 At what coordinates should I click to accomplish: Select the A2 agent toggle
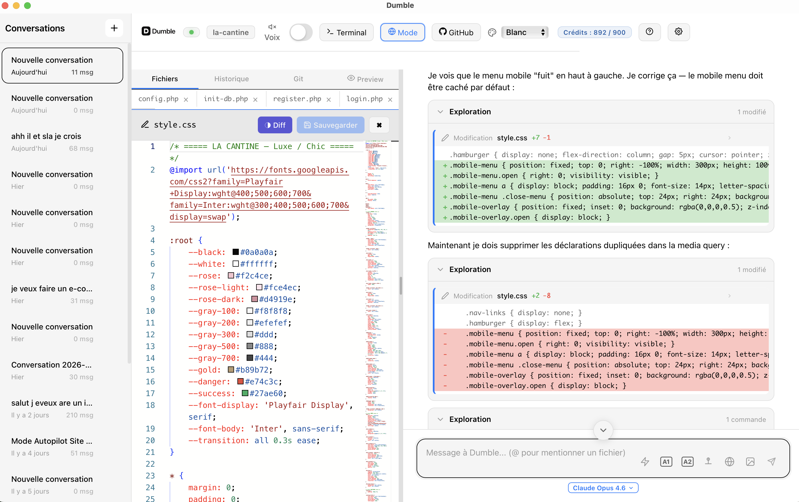687,461
